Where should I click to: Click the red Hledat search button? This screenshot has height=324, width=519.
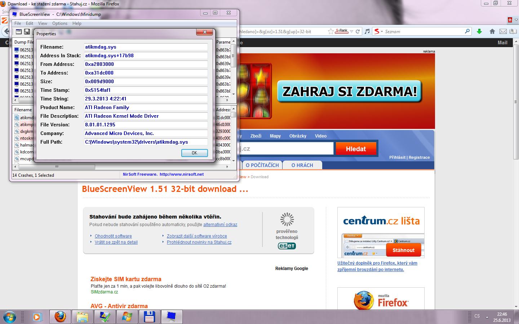coord(356,149)
